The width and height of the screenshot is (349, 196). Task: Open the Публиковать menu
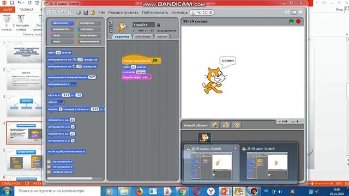pyautogui.click(x=155, y=13)
